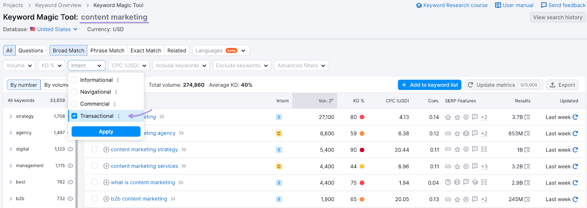Image resolution: width=587 pixels, height=208 pixels.
Task: Edit content marketing keyword field
Action: click(x=114, y=17)
